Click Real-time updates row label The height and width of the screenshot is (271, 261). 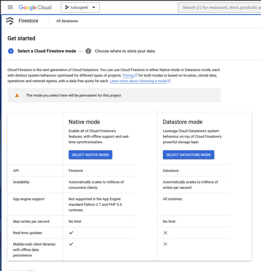tap(28, 233)
